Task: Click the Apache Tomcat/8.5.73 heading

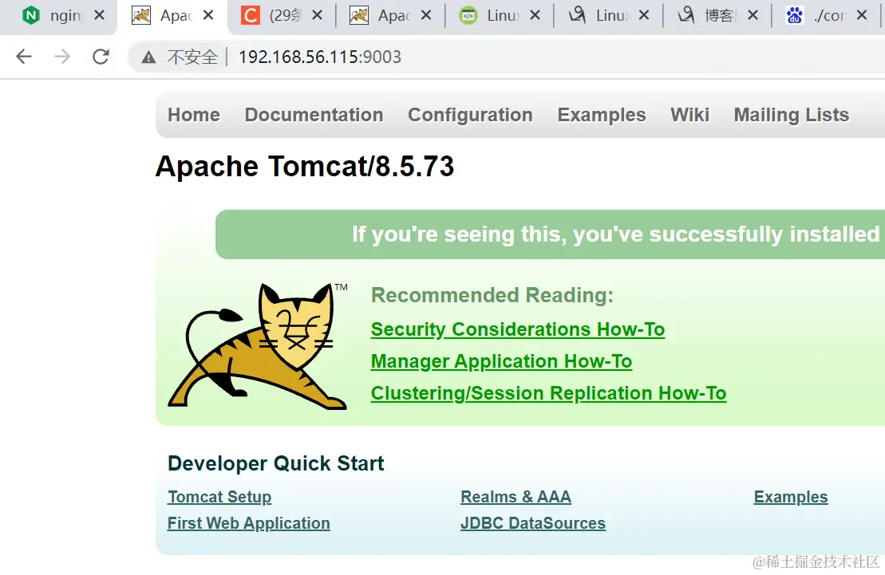Action: tap(305, 167)
